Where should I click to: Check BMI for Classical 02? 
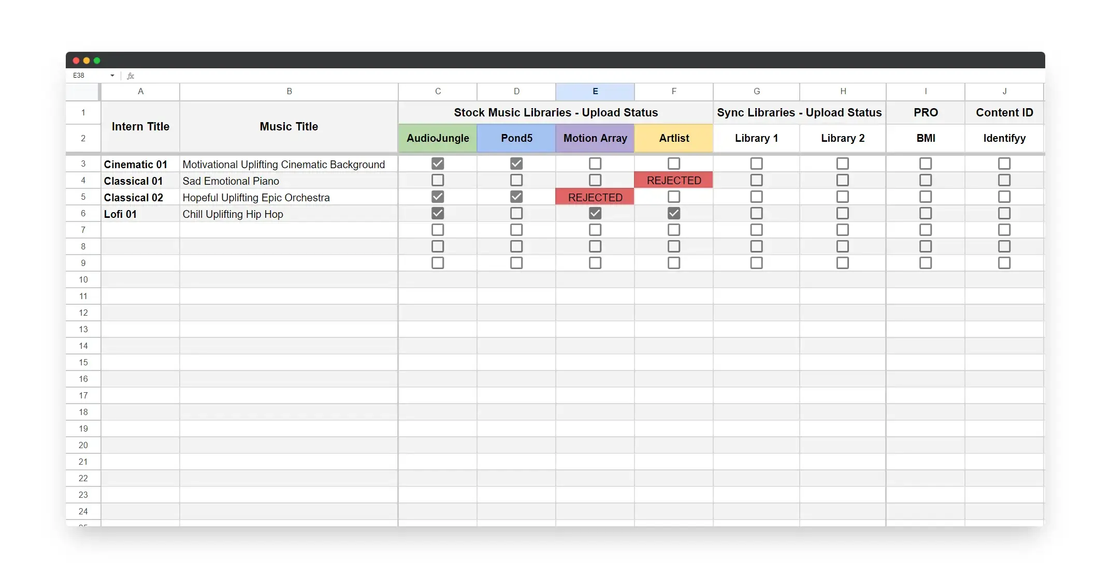pyautogui.click(x=926, y=197)
